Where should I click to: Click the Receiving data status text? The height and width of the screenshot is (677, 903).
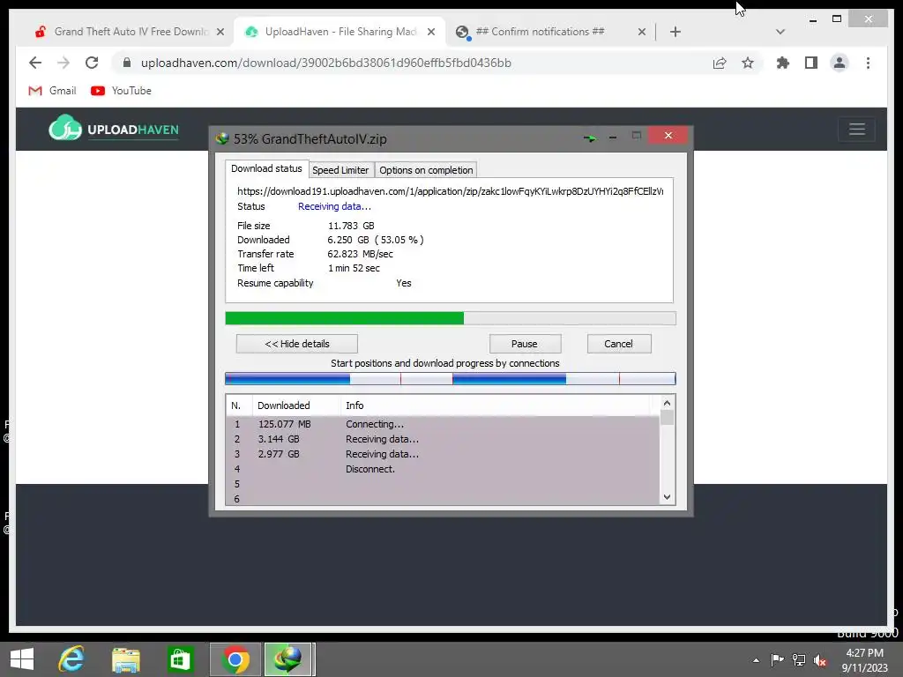point(334,206)
